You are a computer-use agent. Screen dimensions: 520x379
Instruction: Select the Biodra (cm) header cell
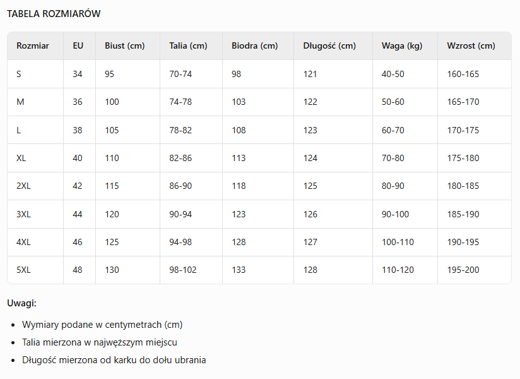pos(254,46)
